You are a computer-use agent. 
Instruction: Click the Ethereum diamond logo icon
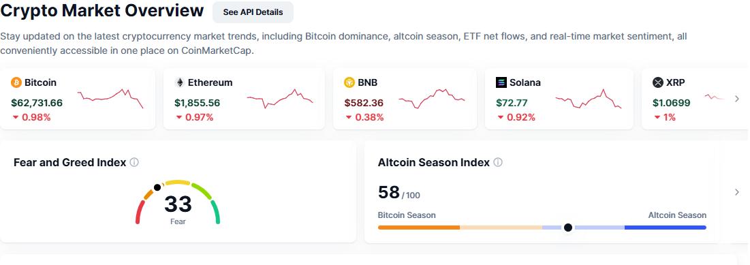[180, 82]
